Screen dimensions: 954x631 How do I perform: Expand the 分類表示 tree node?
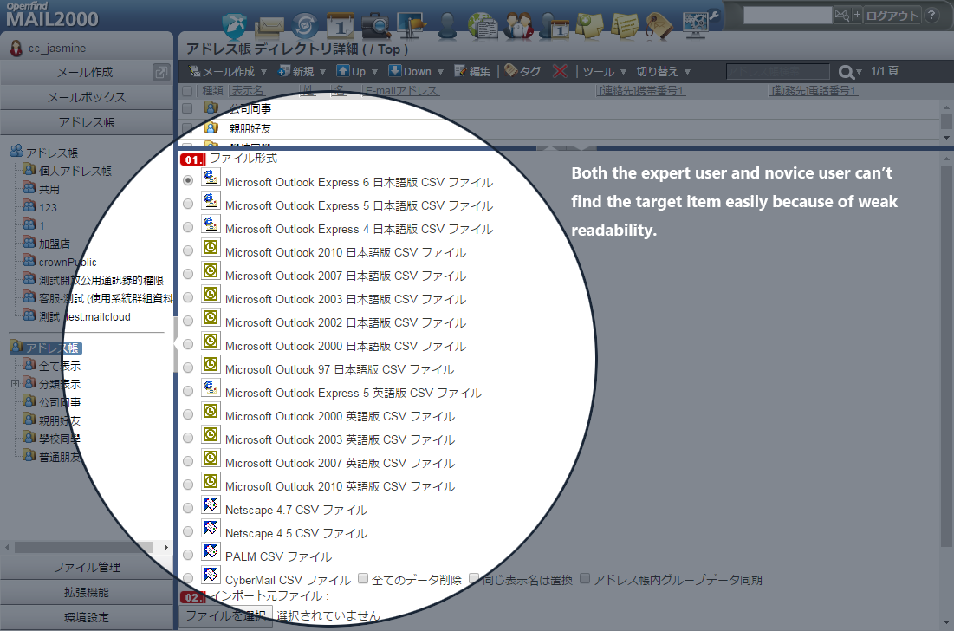(15, 384)
